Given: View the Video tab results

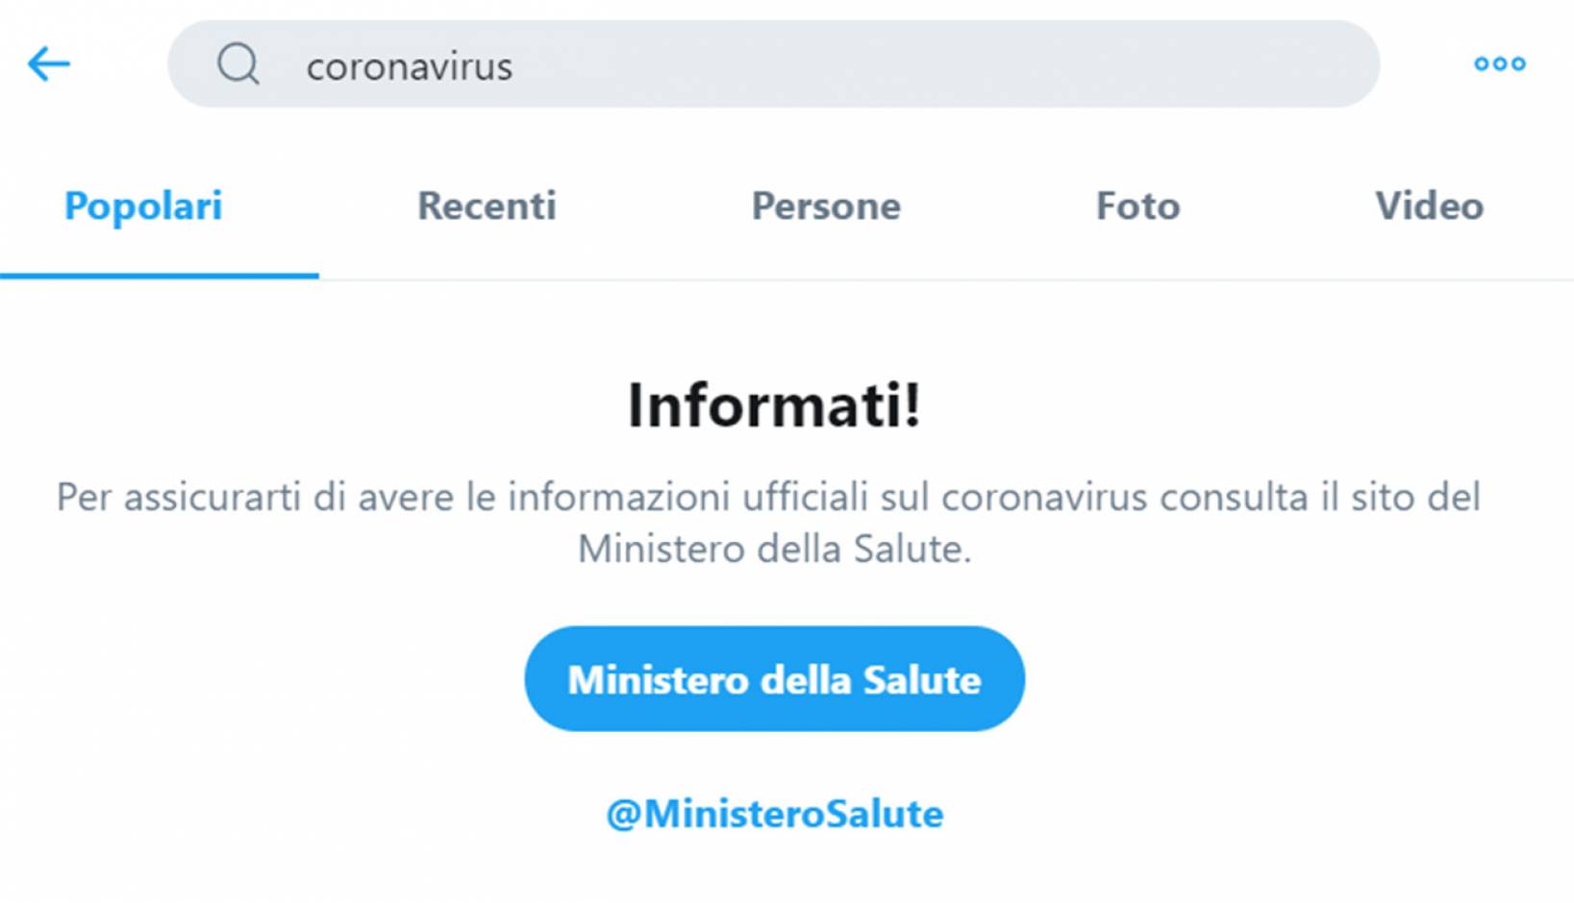Looking at the screenshot, I should pyautogui.click(x=1429, y=206).
